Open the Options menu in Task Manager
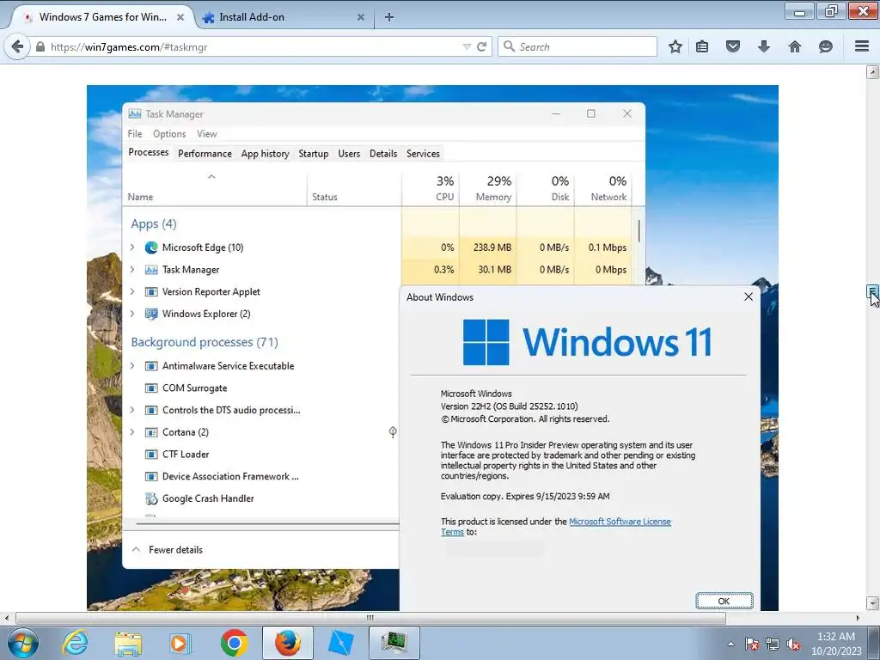This screenshot has width=880, height=660. click(169, 133)
